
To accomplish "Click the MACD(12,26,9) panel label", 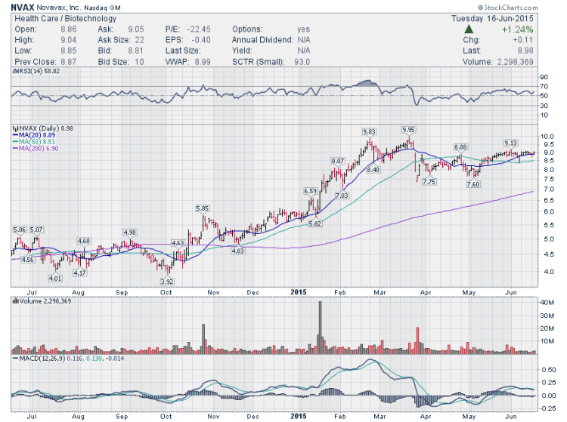I will 42,359.
